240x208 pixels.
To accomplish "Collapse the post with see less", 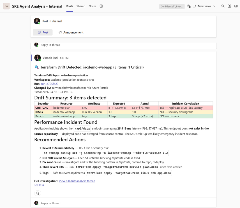I will point(39,185).
